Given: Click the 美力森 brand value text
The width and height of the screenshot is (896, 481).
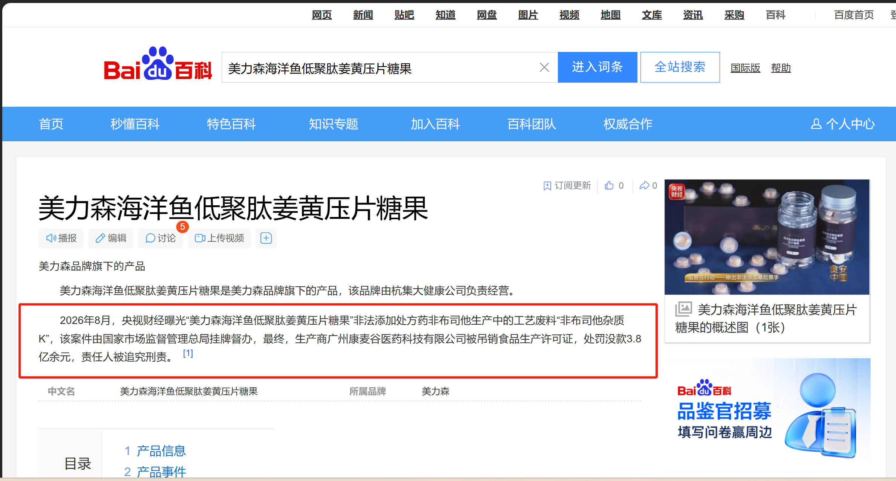Looking at the screenshot, I should coord(435,391).
